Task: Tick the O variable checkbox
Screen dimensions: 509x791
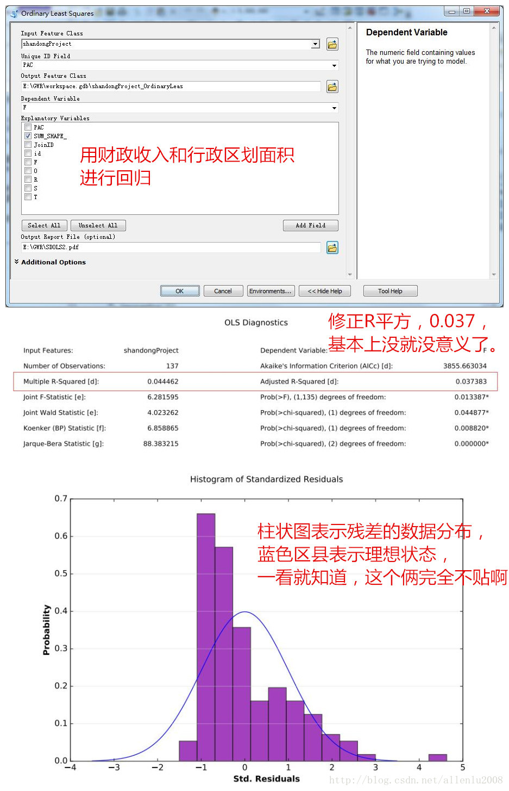Action: point(28,171)
